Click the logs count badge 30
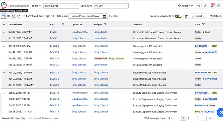Image resolution: width=223 pixels, height=122 pixels. (x=23, y=119)
